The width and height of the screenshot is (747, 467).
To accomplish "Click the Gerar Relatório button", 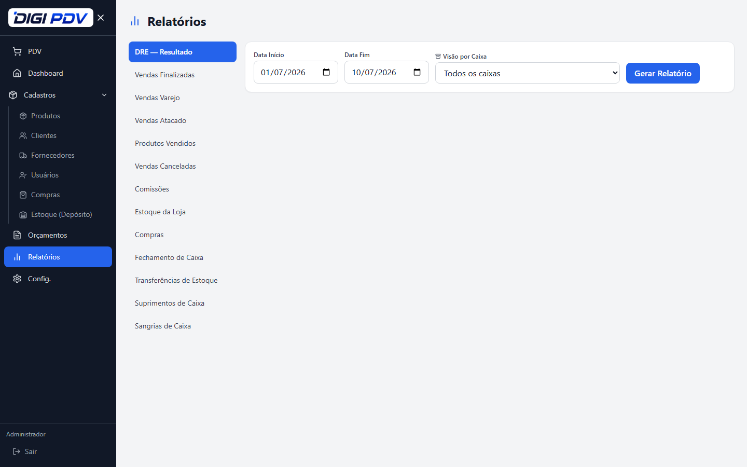I will 663,73.
